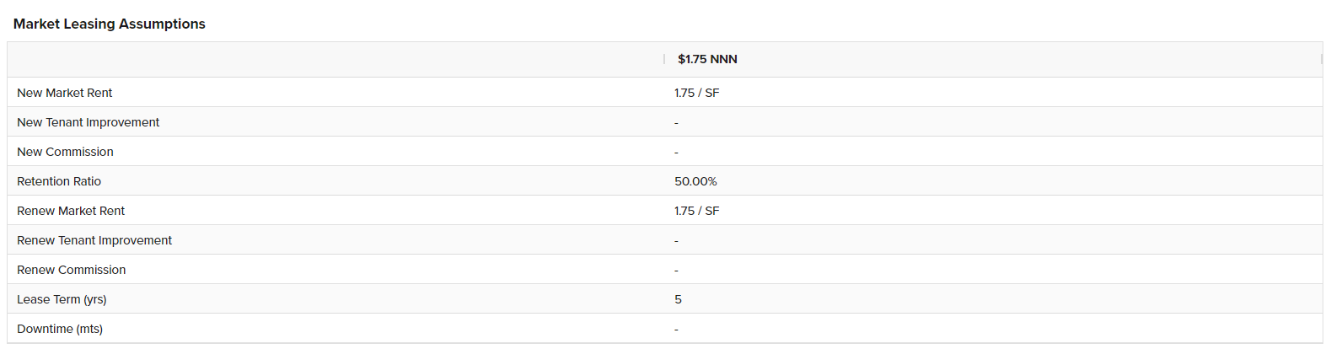Image resolution: width=1331 pixels, height=349 pixels.
Task: Select the $1.75 NNN column header
Action: 707,59
